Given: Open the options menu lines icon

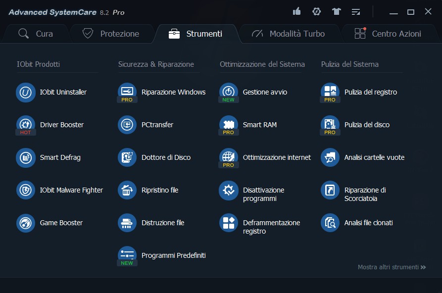Looking at the screenshot, I should [x=356, y=12].
